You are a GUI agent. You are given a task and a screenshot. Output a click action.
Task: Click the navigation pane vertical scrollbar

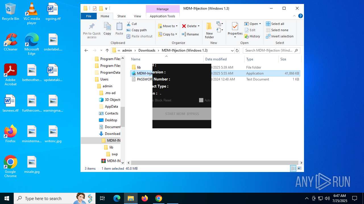click(123, 117)
